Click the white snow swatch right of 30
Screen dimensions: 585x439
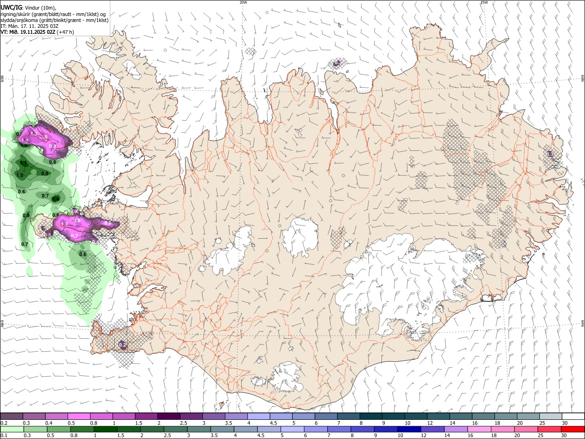573,416
